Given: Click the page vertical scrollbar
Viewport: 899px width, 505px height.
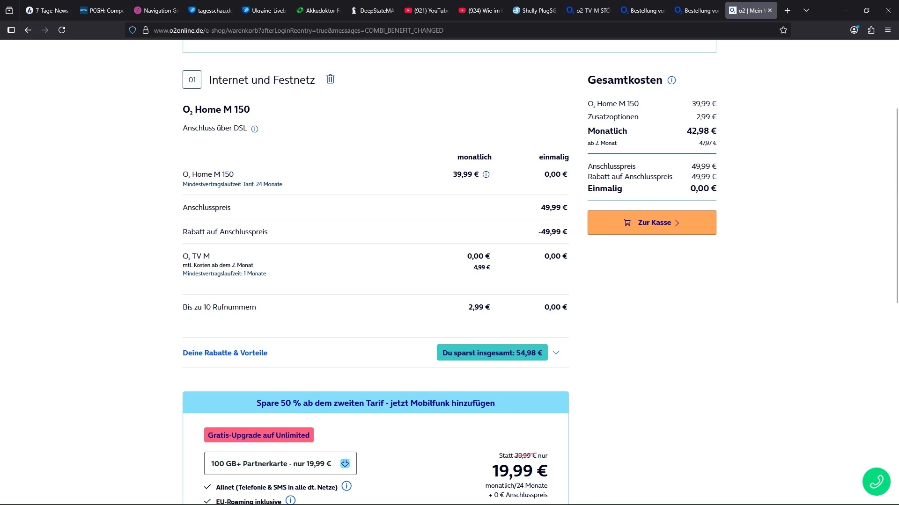Looking at the screenshot, I should click(x=897, y=206).
